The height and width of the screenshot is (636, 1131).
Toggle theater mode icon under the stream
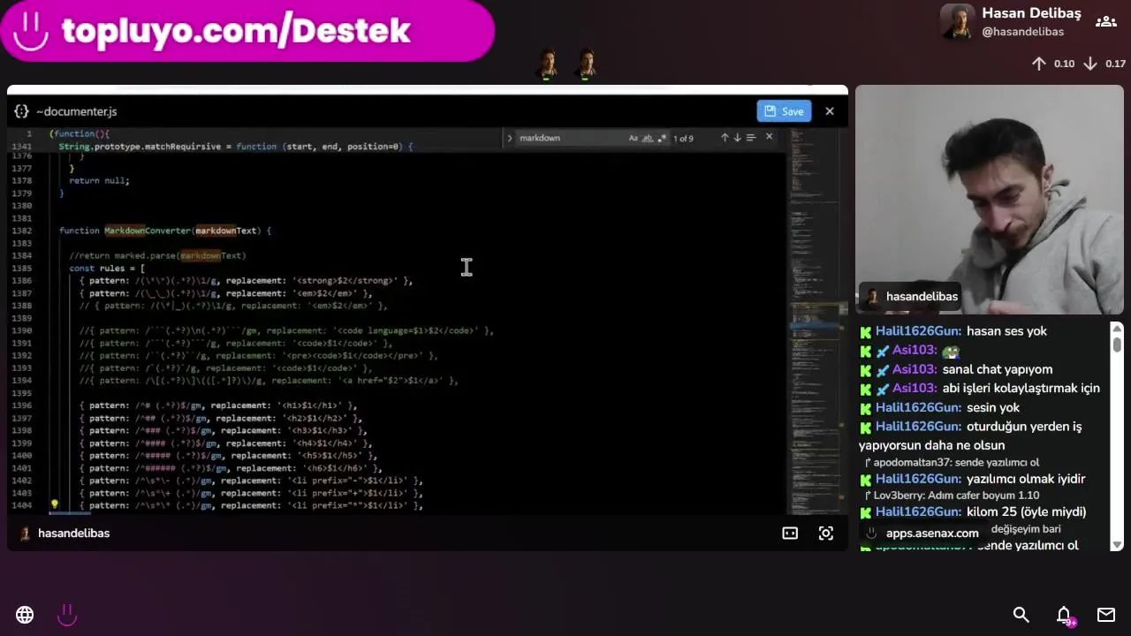(x=790, y=534)
